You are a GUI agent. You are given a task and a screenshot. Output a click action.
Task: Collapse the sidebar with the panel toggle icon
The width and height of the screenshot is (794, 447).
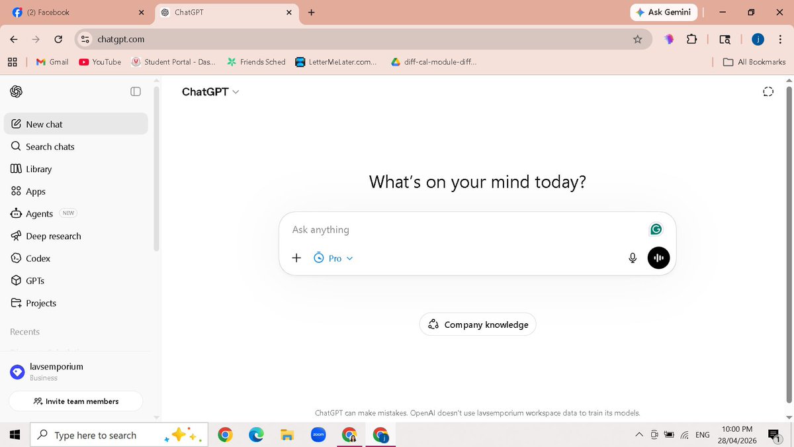point(136,91)
